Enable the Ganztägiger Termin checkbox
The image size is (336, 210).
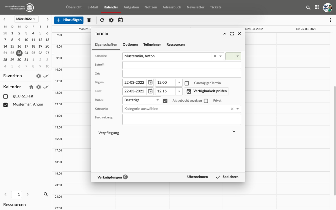187,83
